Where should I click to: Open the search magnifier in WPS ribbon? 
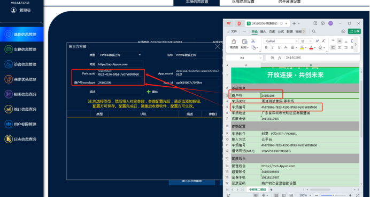click(314, 31)
